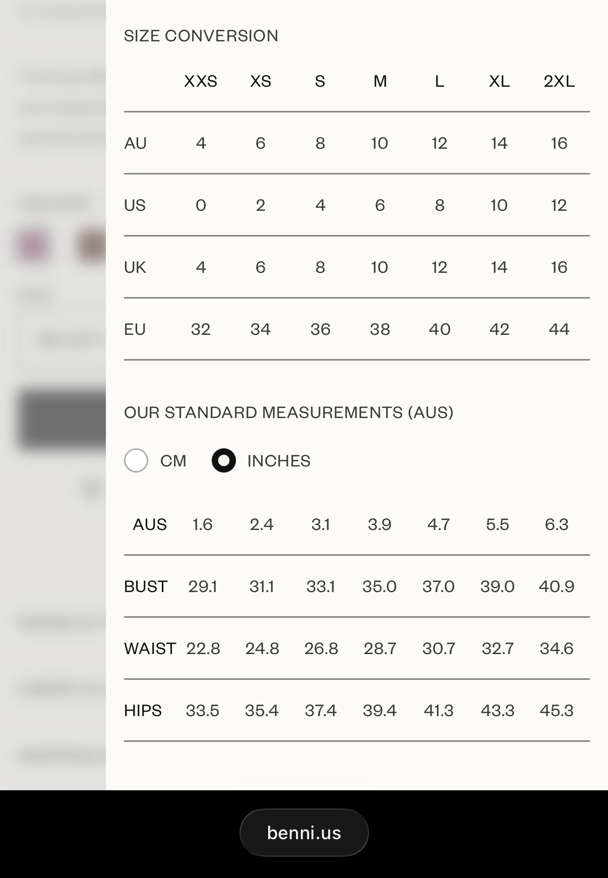Click the HIPS row label
The image size is (608, 878).
(143, 711)
